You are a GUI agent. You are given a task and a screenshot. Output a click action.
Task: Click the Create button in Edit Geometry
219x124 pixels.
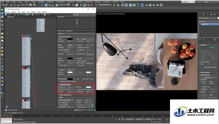pyautogui.click(x=204, y=89)
